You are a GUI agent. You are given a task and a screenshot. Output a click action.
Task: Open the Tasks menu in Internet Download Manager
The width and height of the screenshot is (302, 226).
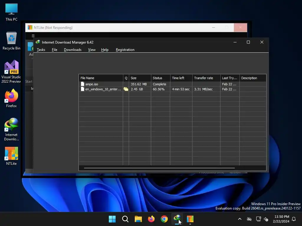41,50
